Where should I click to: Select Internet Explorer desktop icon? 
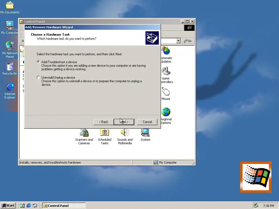tap(10, 91)
